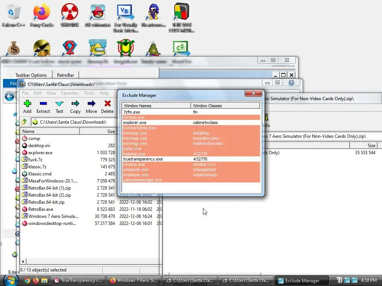Go up one folder level in 7-Zip
This screenshot has height=286, width=382.
tap(24, 122)
